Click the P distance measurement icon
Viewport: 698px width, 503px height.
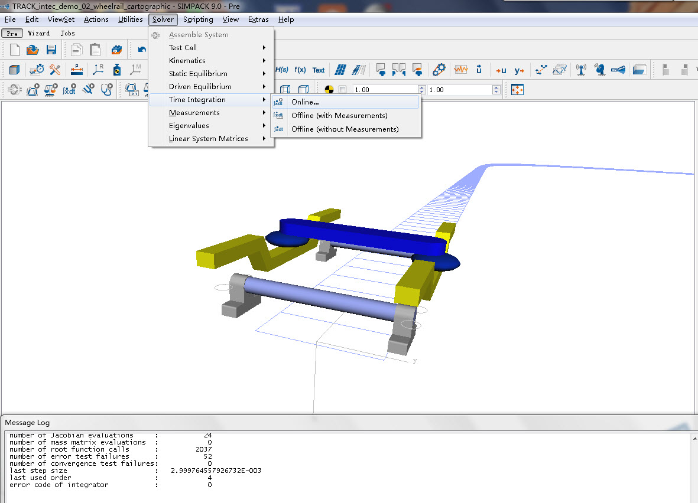point(77,70)
